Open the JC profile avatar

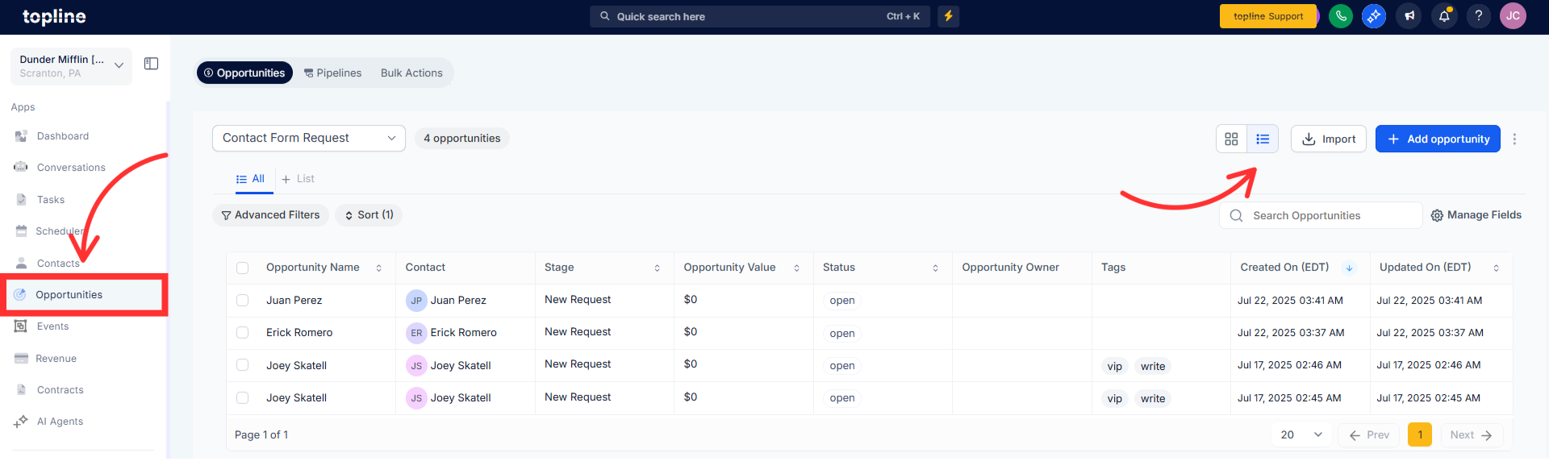(1513, 16)
